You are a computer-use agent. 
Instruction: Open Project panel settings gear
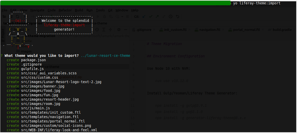click(119, 30)
